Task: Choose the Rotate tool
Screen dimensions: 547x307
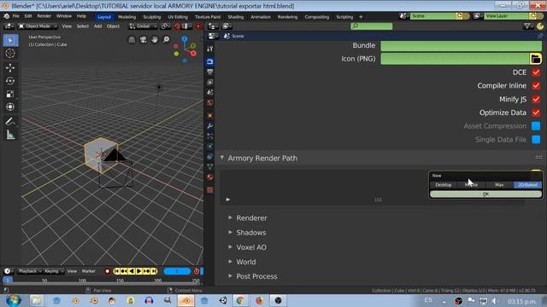Action: pos(10,81)
